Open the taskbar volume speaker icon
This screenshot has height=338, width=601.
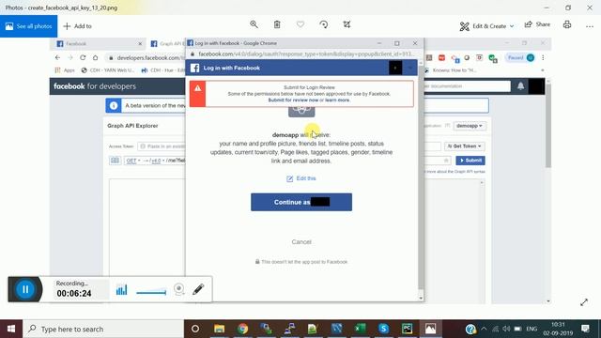click(506, 329)
